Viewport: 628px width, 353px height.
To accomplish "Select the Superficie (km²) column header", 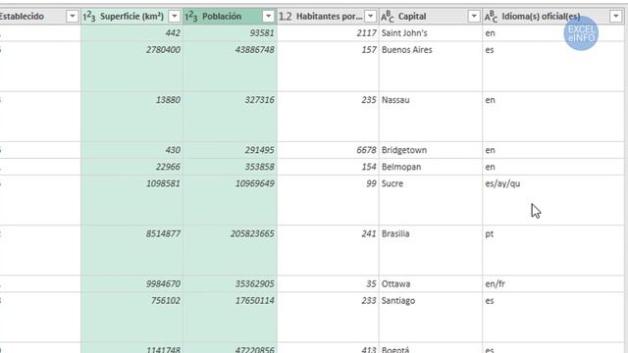I will [x=131, y=17].
